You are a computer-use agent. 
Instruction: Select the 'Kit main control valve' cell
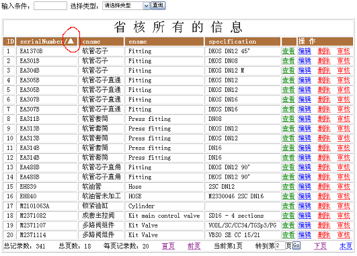[x=164, y=216]
